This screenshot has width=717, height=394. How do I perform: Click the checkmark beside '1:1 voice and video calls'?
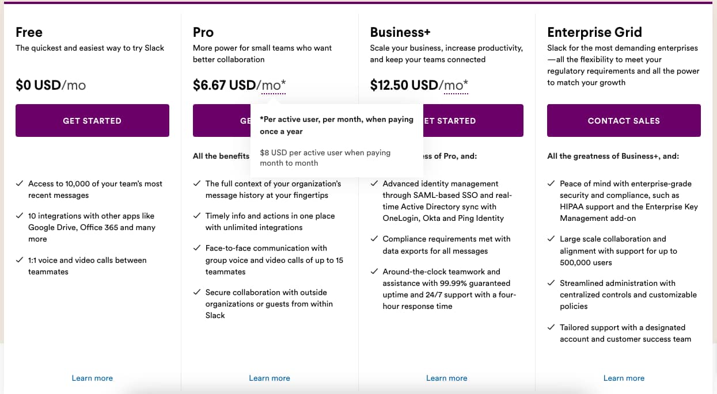19,260
